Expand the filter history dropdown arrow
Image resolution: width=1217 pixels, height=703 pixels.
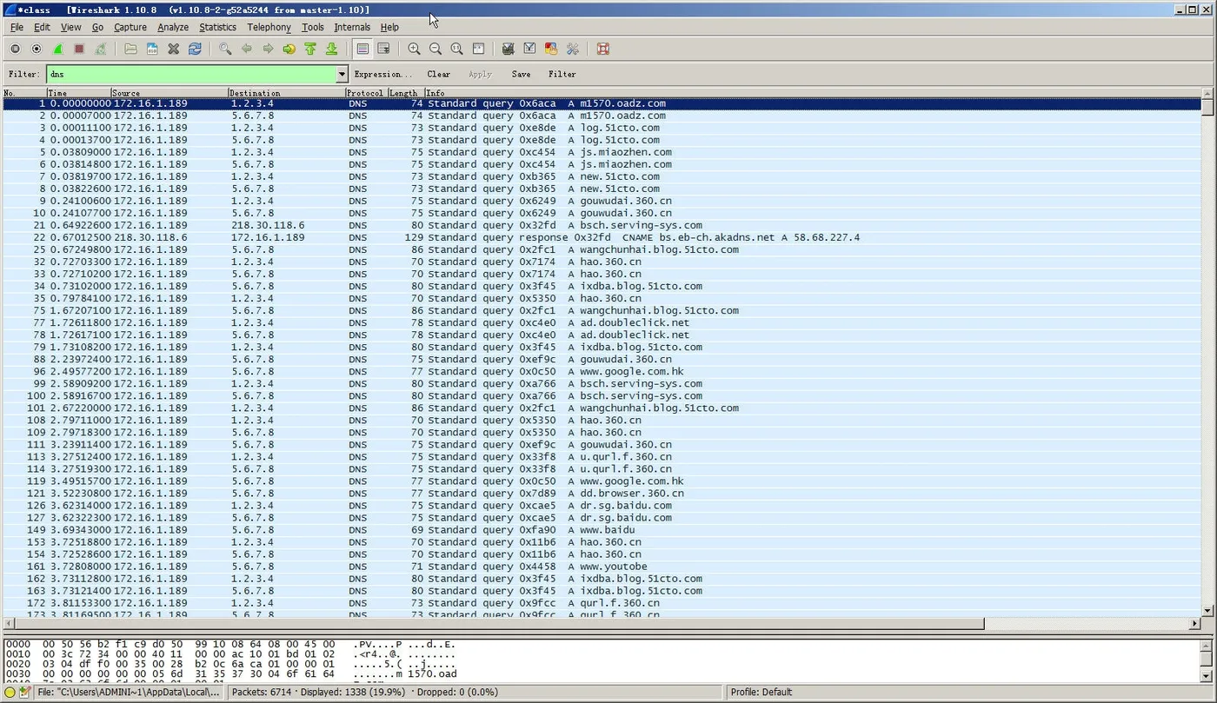coord(342,75)
